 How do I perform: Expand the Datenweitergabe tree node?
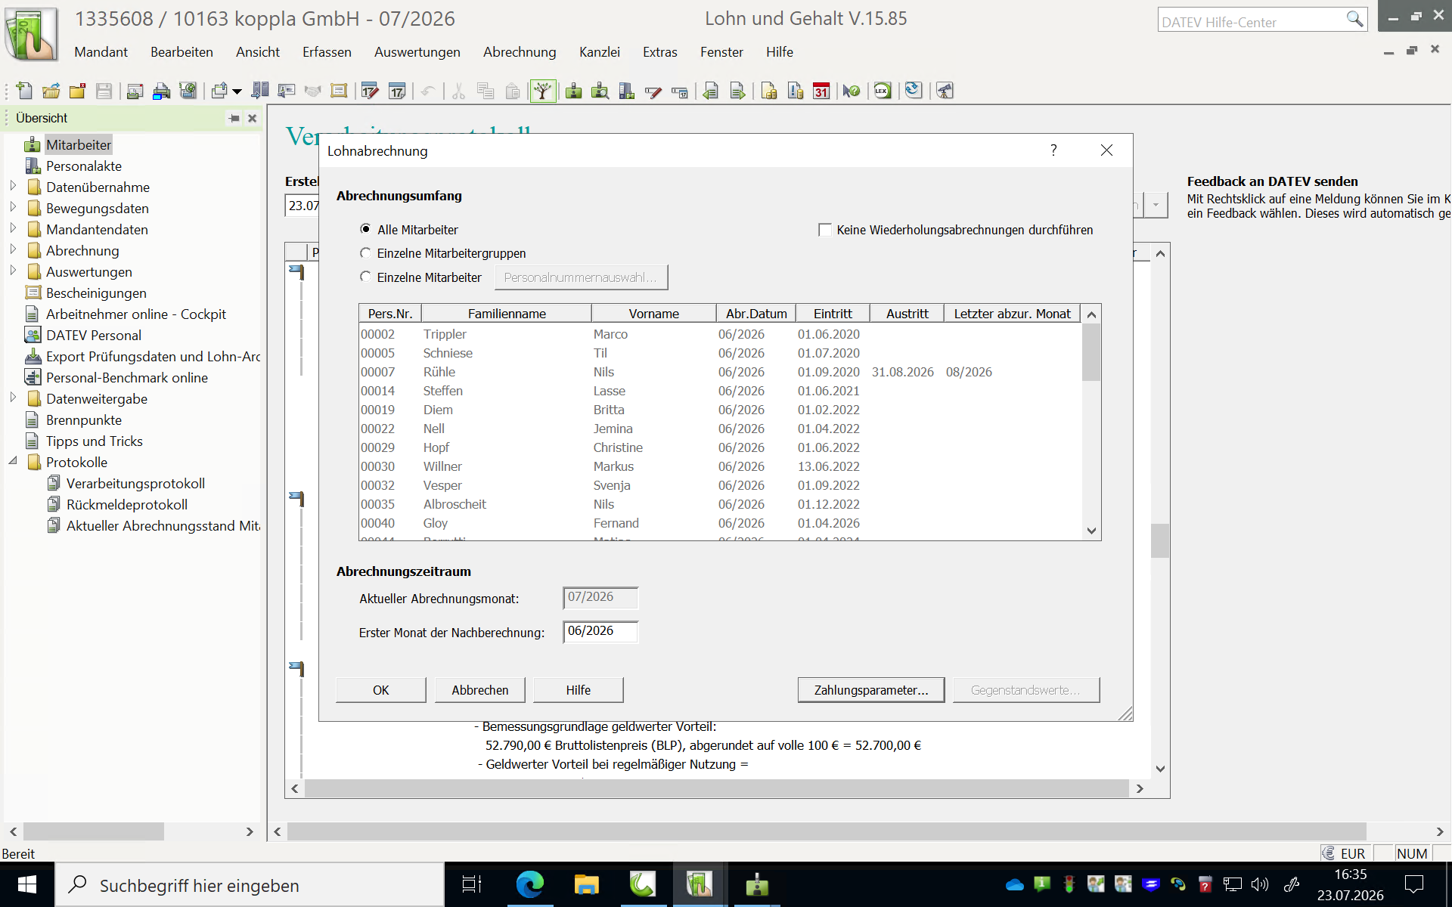(x=13, y=398)
